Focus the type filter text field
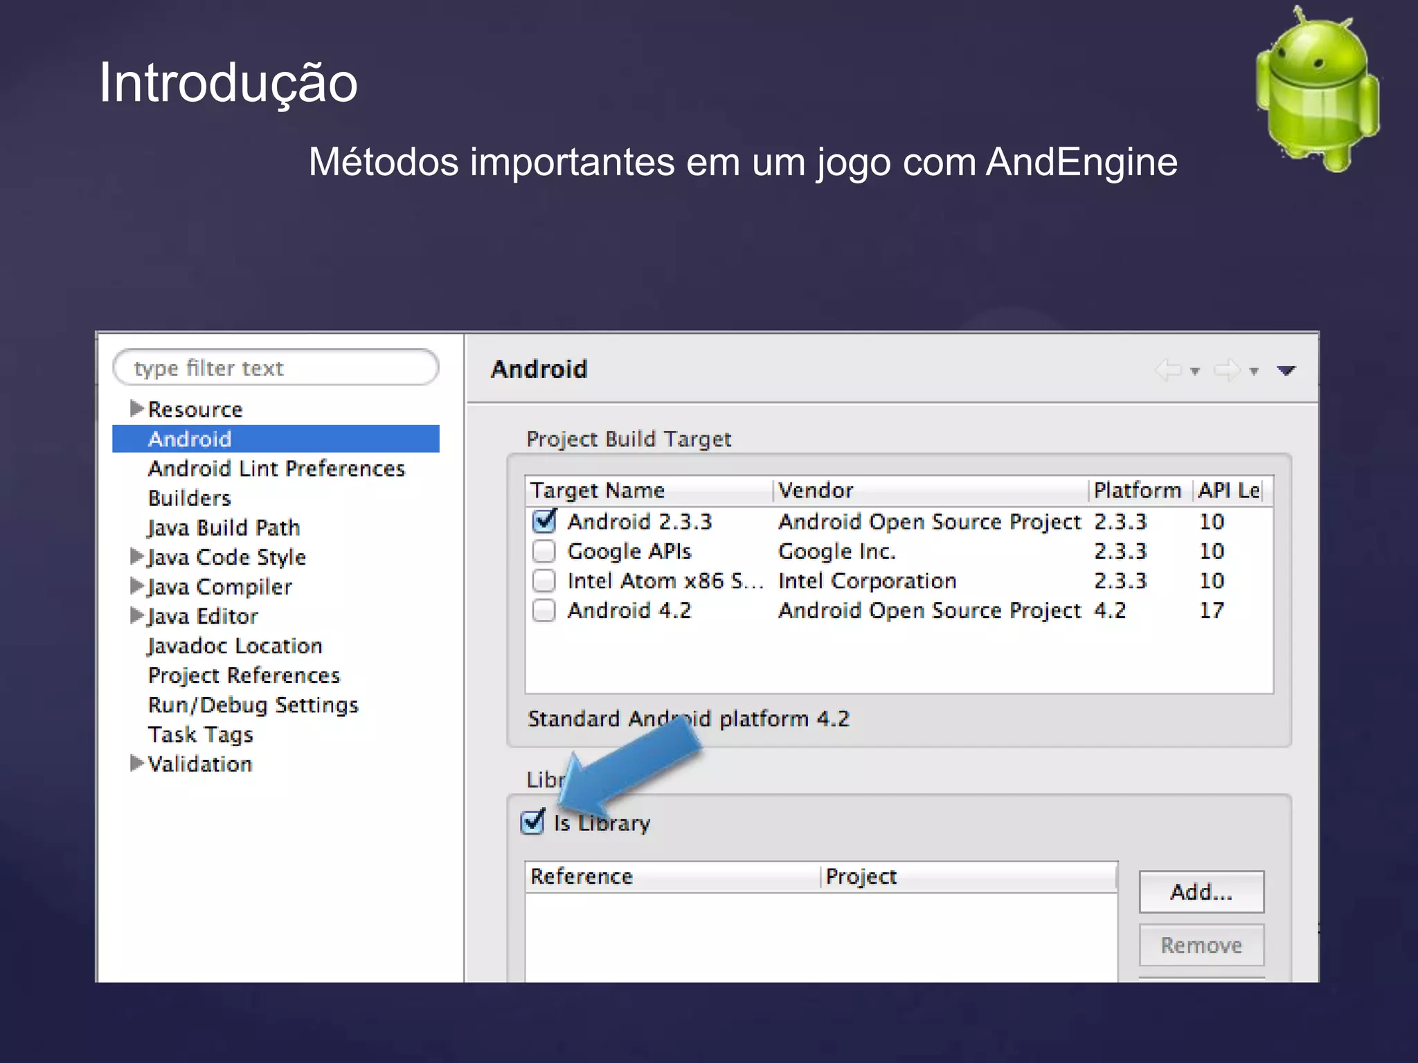1418x1063 pixels. 276,367
